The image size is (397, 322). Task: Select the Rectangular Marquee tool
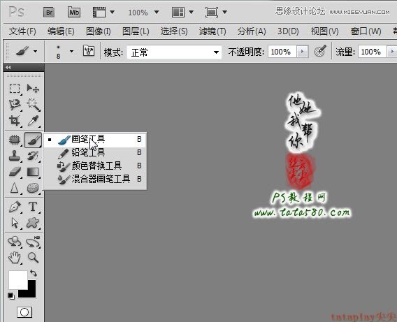coord(15,89)
